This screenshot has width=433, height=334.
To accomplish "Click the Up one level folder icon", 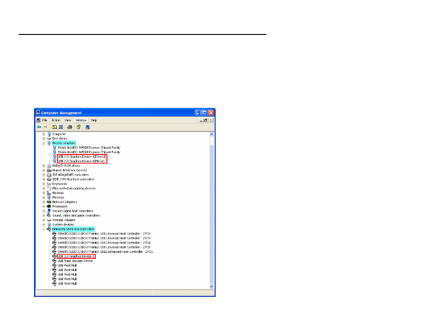I will click(x=54, y=127).
